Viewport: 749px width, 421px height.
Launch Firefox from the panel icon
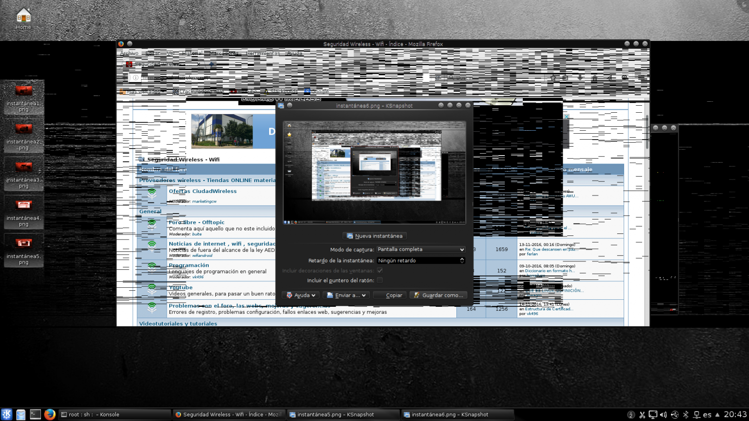point(49,414)
